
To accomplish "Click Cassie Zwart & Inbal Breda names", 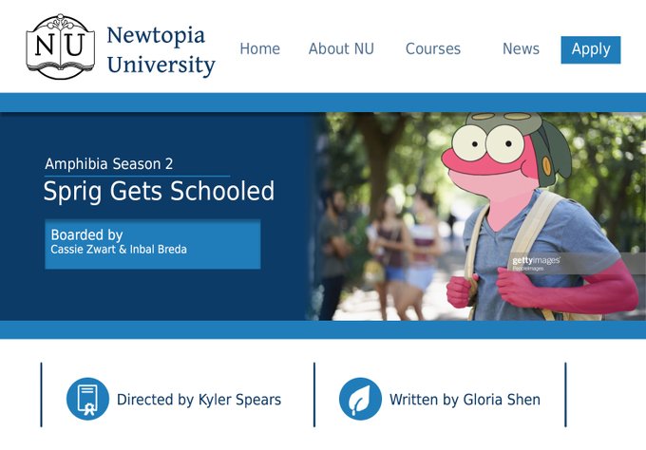I will (x=119, y=250).
